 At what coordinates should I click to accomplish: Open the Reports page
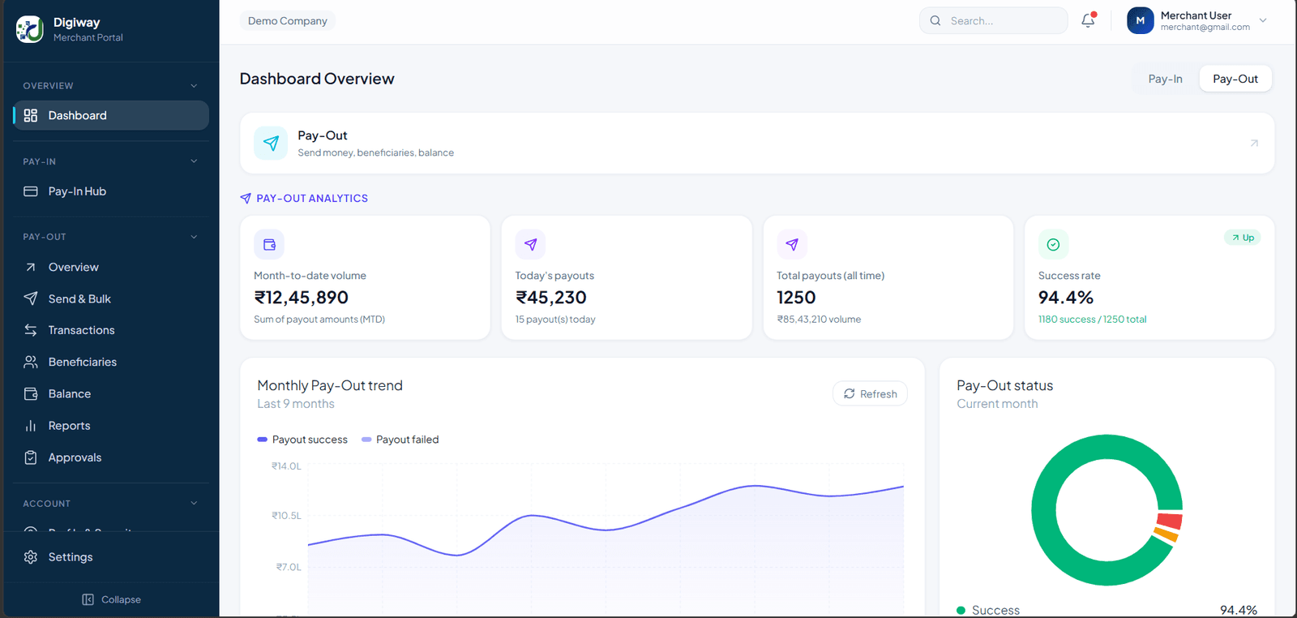(111, 426)
